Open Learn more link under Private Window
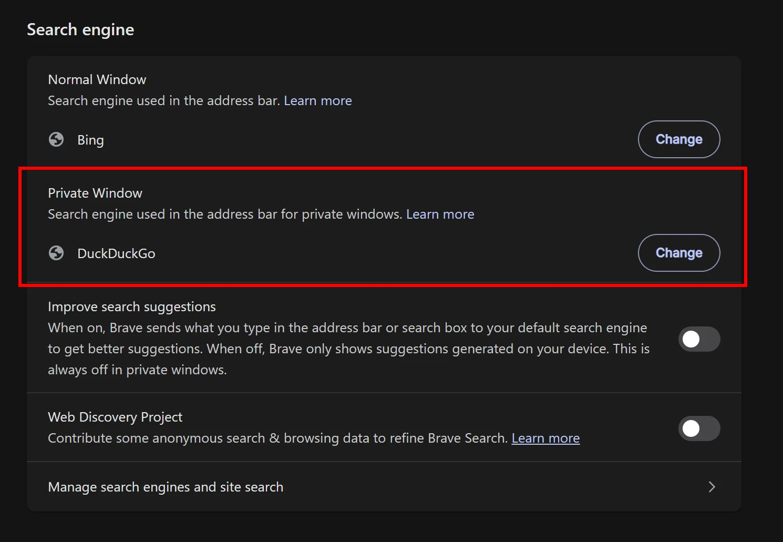Viewport: 783px width, 542px height. click(440, 214)
